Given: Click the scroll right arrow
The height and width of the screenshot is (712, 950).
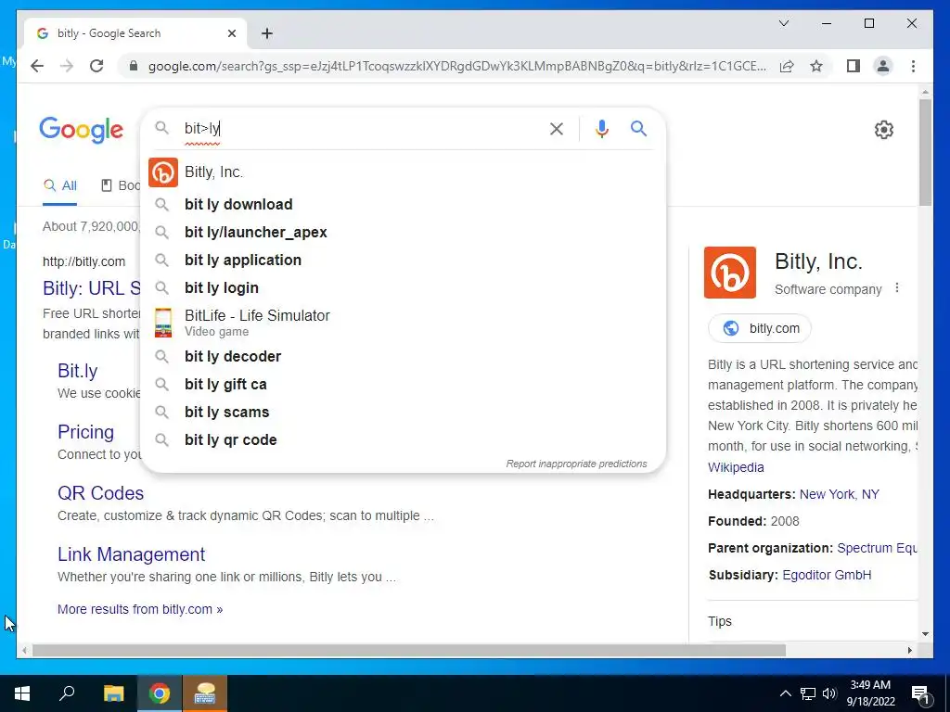Looking at the screenshot, I should coord(909,650).
